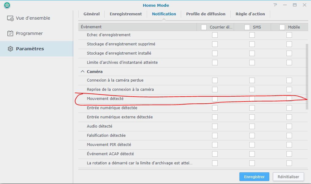Select the Falsification détectée event row
This screenshot has width=311, height=184.
click(106, 136)
